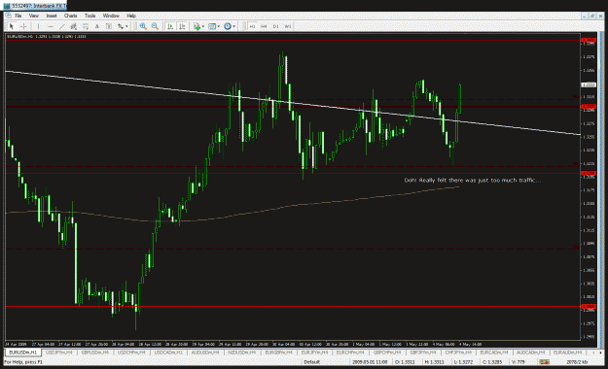Switch to the EURCADm,H4 chart tab

pyautogui.click(x=494, y=352)
